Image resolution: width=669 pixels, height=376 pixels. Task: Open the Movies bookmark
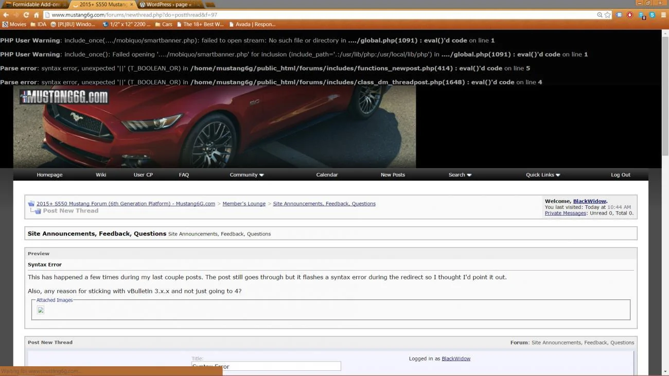coord(14,24)
